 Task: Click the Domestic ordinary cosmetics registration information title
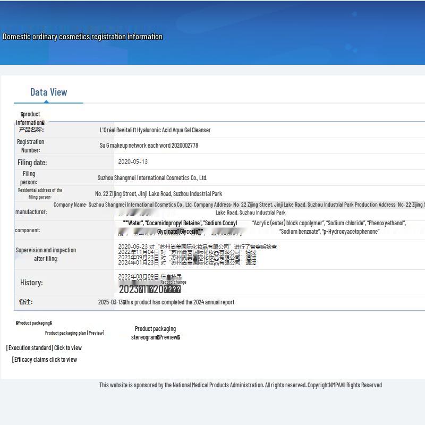click(x=82, y=37)
